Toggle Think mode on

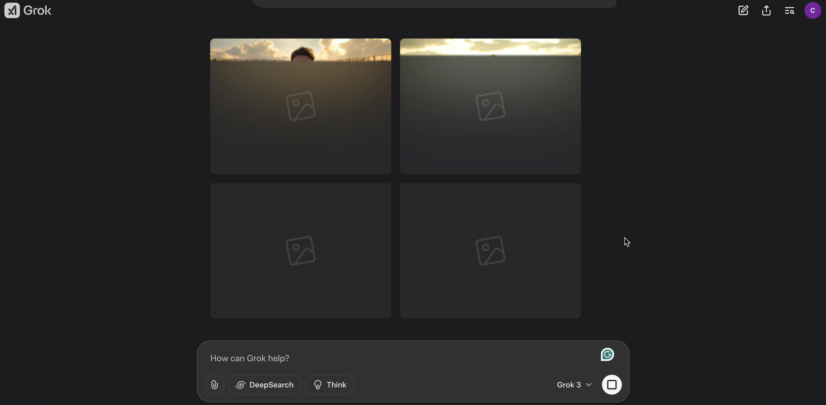pyautogui.click(x=330, y=384)
